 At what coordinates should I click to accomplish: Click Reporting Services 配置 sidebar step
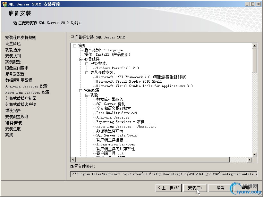pos(27,92)
